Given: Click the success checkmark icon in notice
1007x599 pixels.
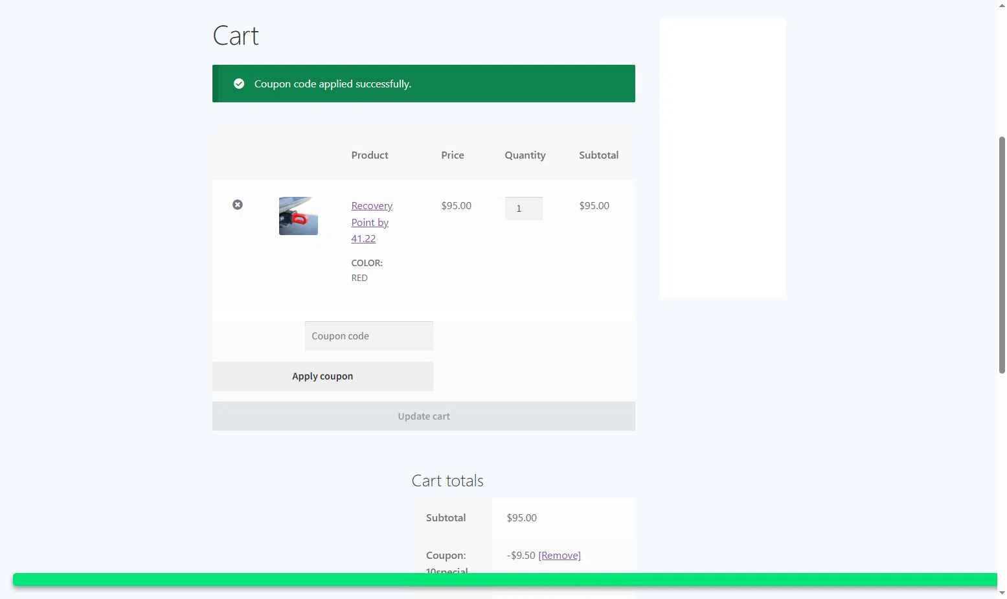Looking at the screenshot, I should click(x=239, y=84).
